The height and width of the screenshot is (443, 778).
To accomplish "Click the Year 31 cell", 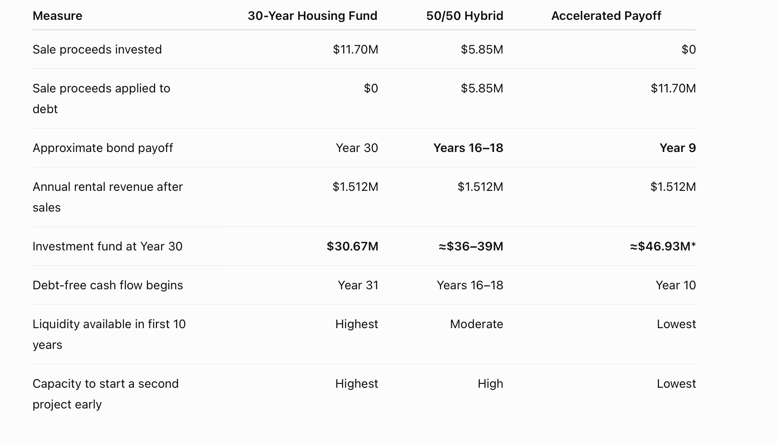I will point(358,285).
